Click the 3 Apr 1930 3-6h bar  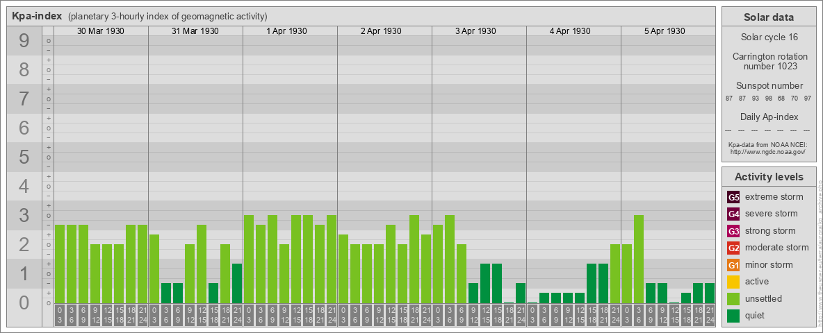tap(449, 259)
